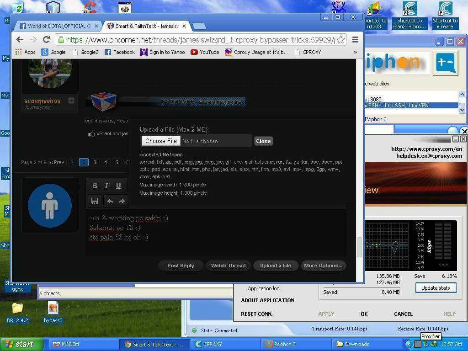Click the save draft floppy icon

click(x=95, y=201)
